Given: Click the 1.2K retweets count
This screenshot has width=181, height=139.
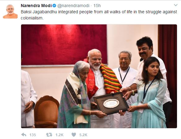Looking at the screenshot, I should tap(60, 135).
